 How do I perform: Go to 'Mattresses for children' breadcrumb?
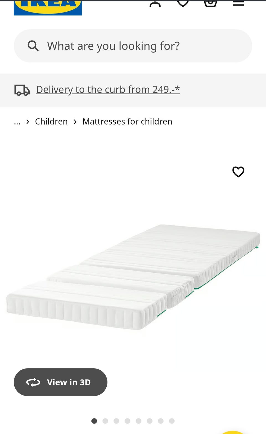[x=127, y=122]
